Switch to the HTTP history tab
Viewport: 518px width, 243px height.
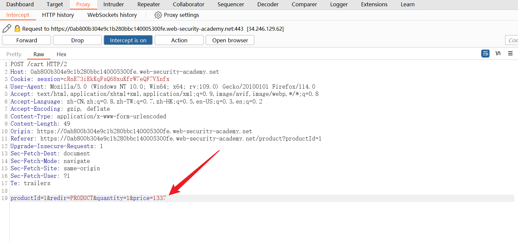[58, 15]
